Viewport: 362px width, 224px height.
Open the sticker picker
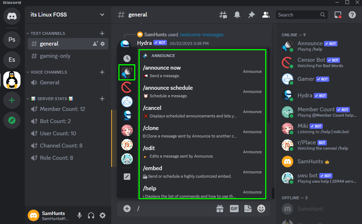click(248, 209)
